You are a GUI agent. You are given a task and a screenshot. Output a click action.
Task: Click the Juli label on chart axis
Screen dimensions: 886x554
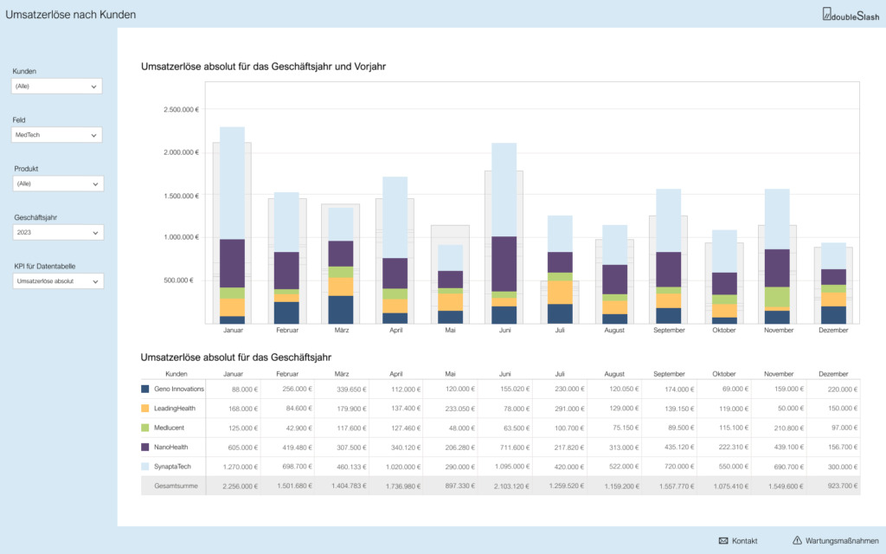click(x=560, y=330)
